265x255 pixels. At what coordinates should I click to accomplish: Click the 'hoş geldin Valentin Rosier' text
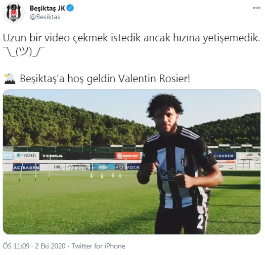click(x=128, y=79)
